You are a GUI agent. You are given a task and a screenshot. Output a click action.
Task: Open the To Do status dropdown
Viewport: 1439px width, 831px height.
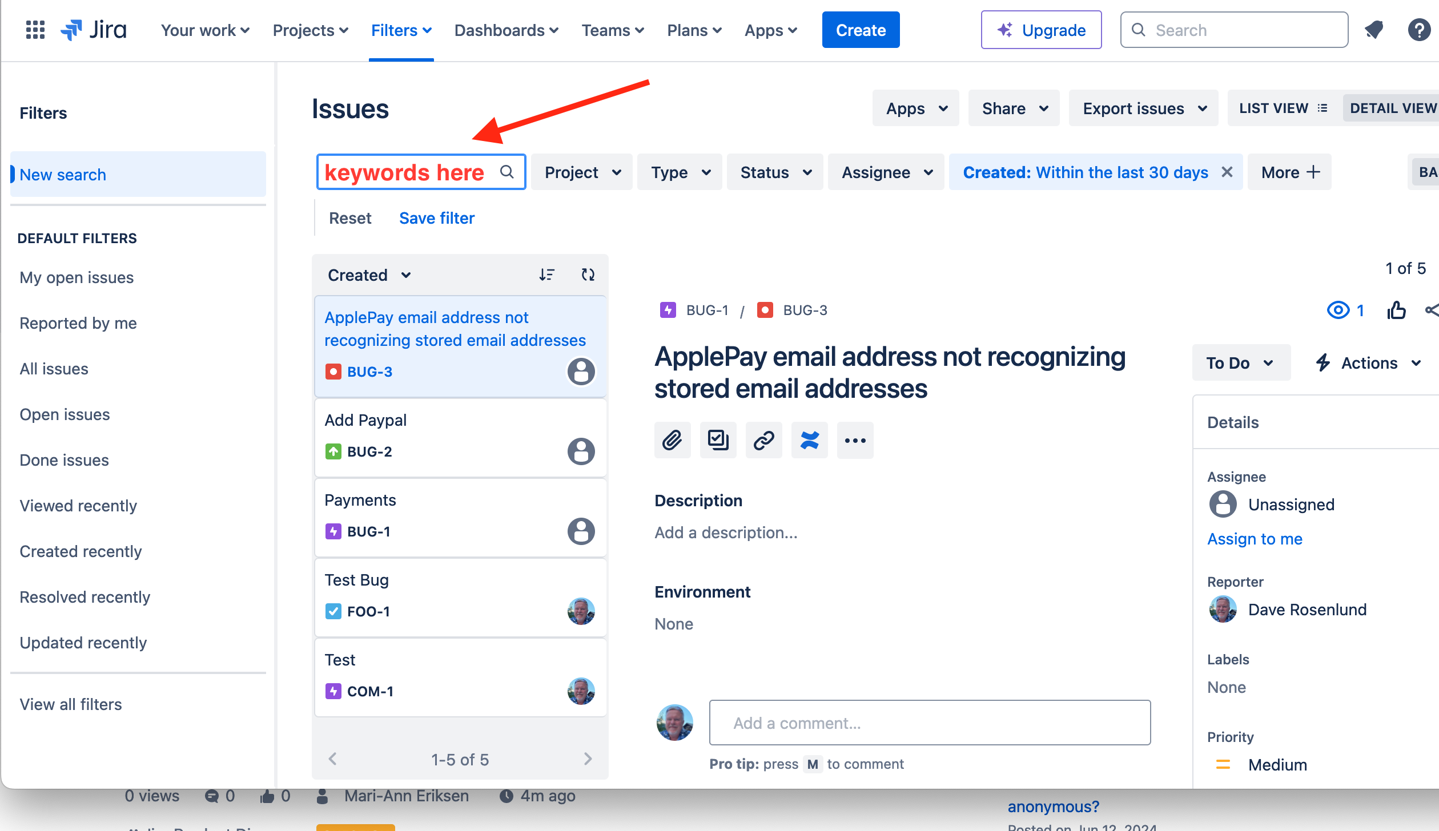click(x=1240, y=362)
